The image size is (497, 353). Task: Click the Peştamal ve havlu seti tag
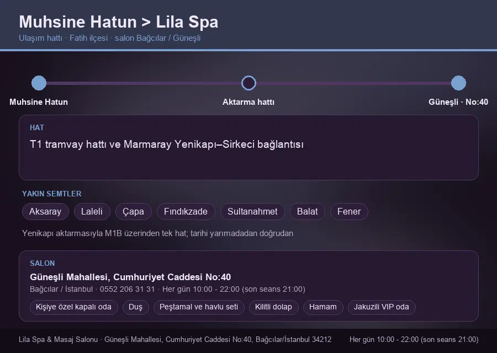(199, 307)
